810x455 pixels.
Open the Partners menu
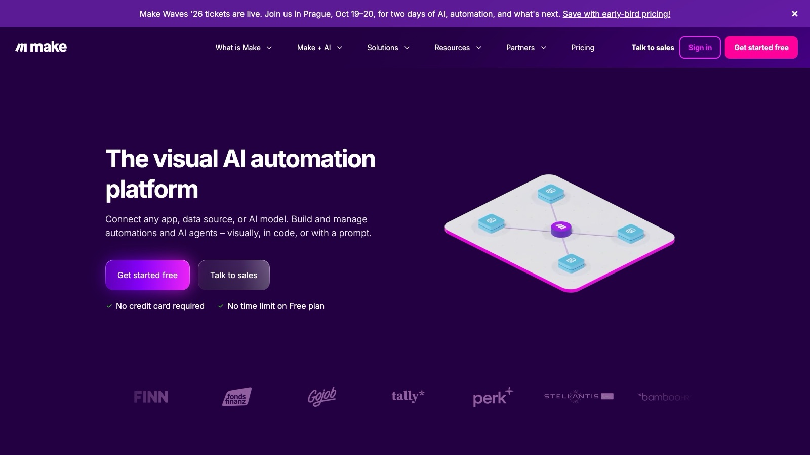(x=526, y=48)
